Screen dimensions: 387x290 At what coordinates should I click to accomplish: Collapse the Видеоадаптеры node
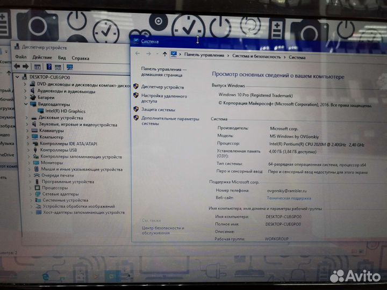26,104
